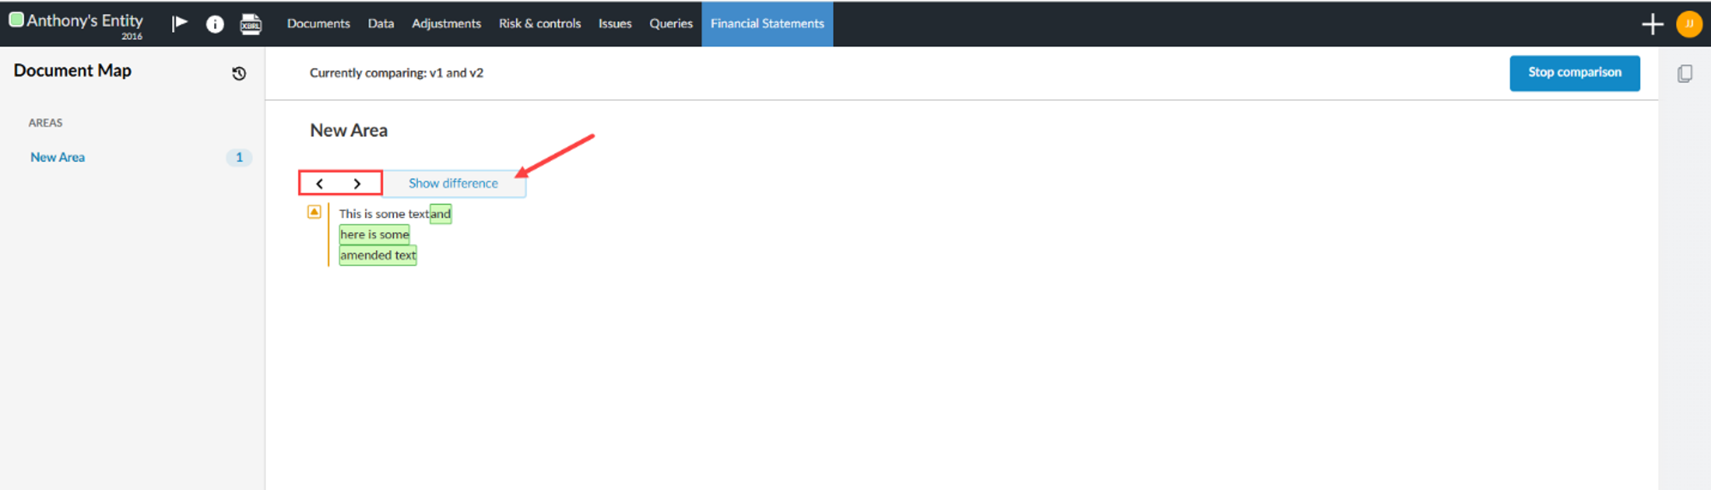The height and width of the screenshot is (490, 1711).
Task: Switch to the Data tab
Action: click(380, 24)
